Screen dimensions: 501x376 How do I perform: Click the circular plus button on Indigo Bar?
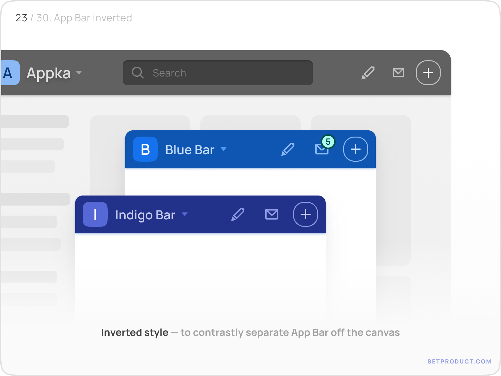click(305, 214)
